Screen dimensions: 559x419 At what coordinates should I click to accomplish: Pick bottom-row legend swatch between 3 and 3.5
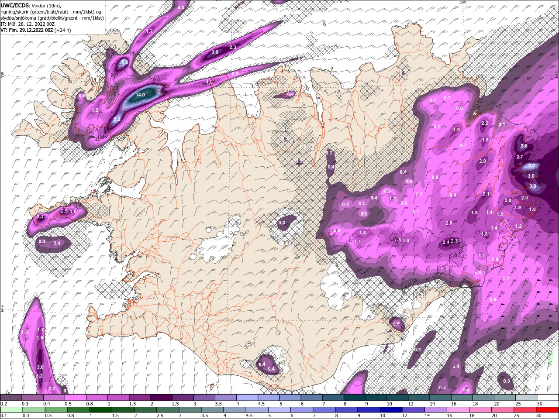point(190,409)
